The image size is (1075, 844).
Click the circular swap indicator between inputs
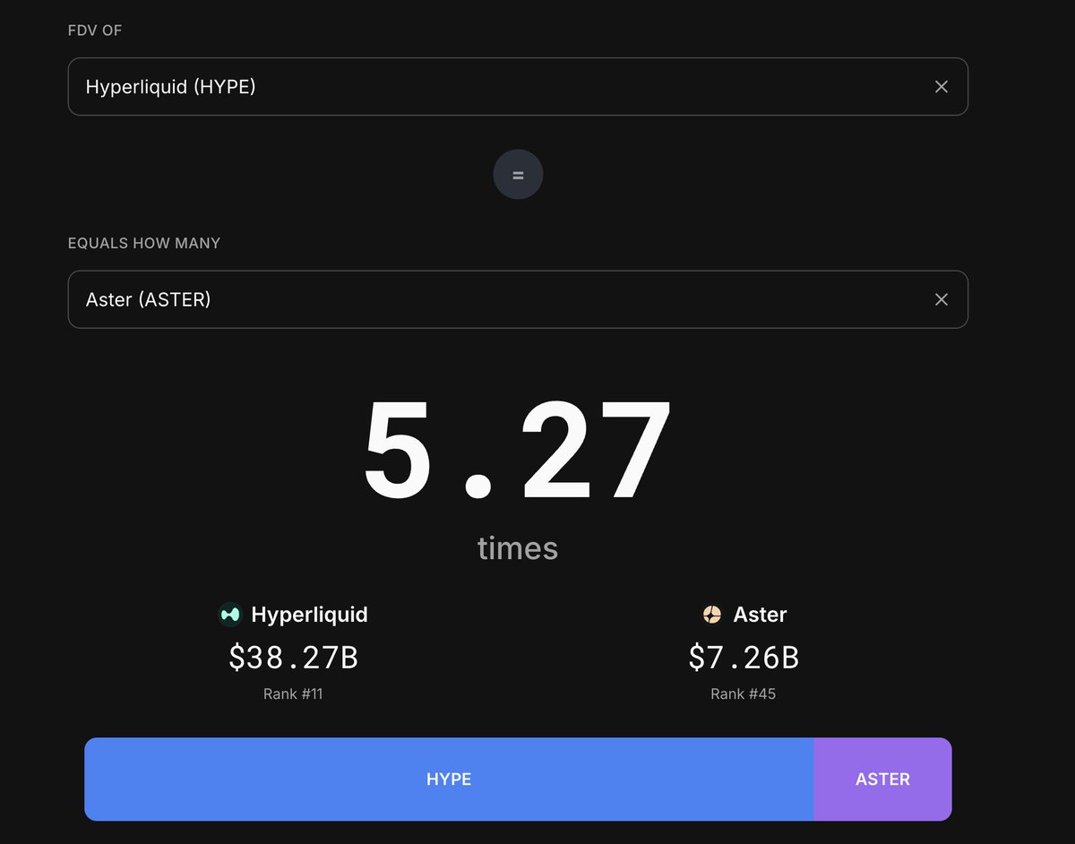click(518, 174)
